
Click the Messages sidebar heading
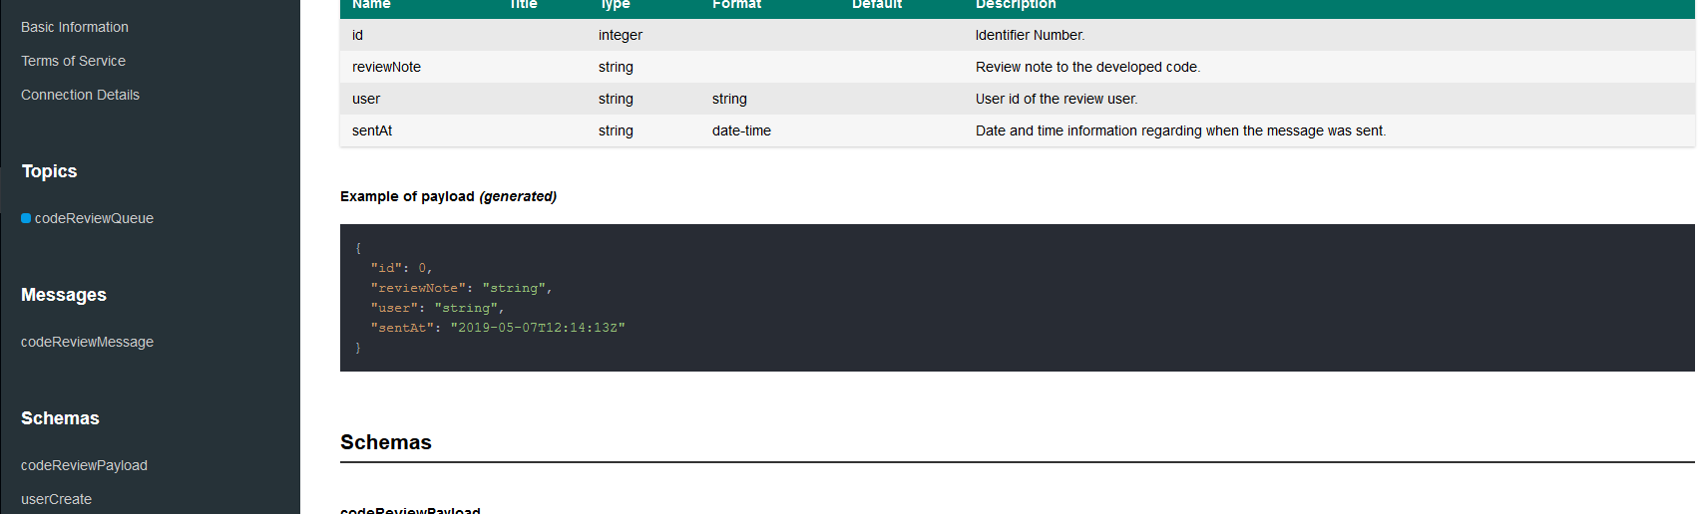click(x=64, y=295)
